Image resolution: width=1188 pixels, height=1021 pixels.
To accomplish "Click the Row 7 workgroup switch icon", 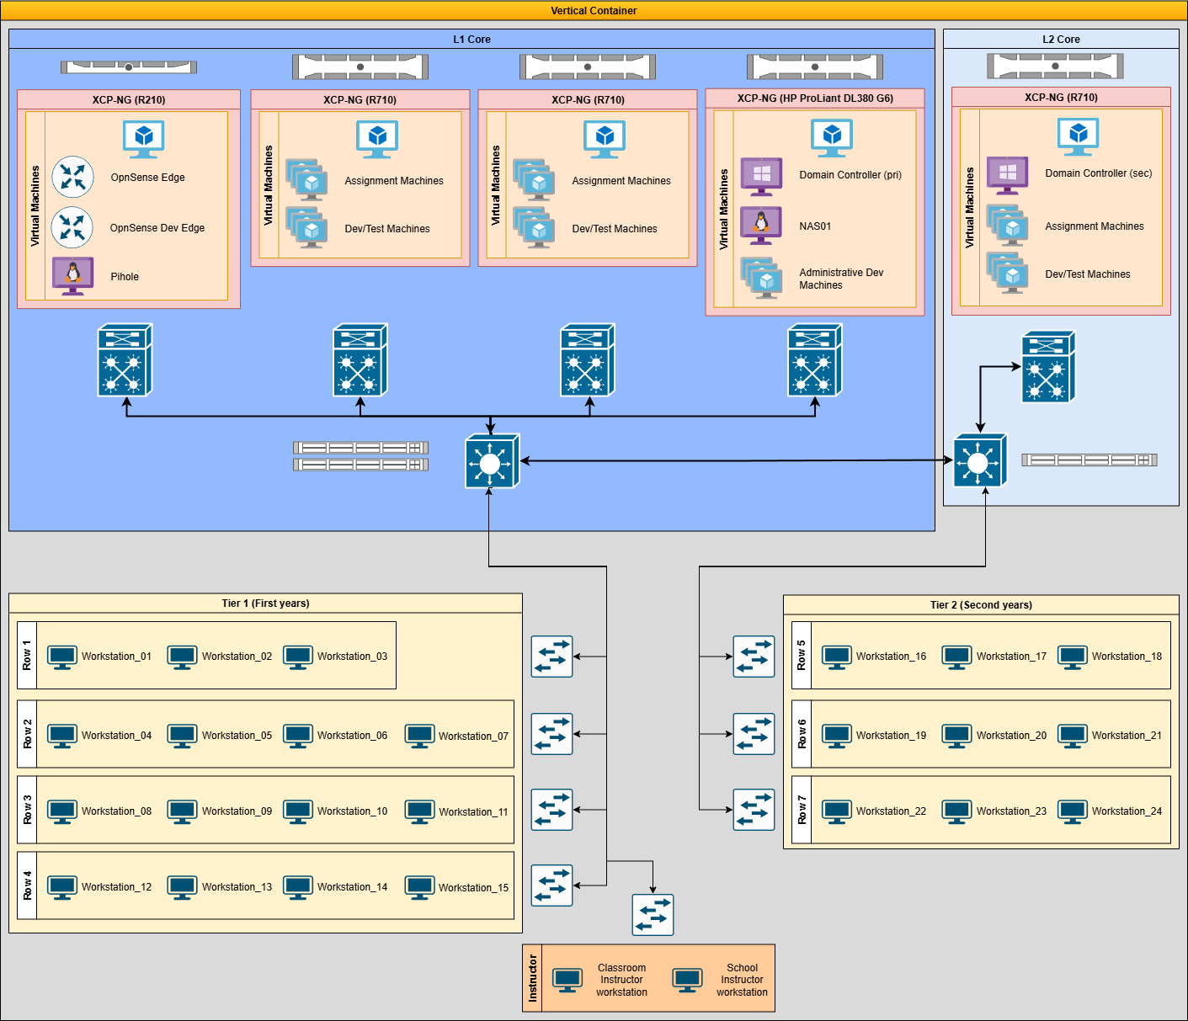I will [x=754, y=810].
